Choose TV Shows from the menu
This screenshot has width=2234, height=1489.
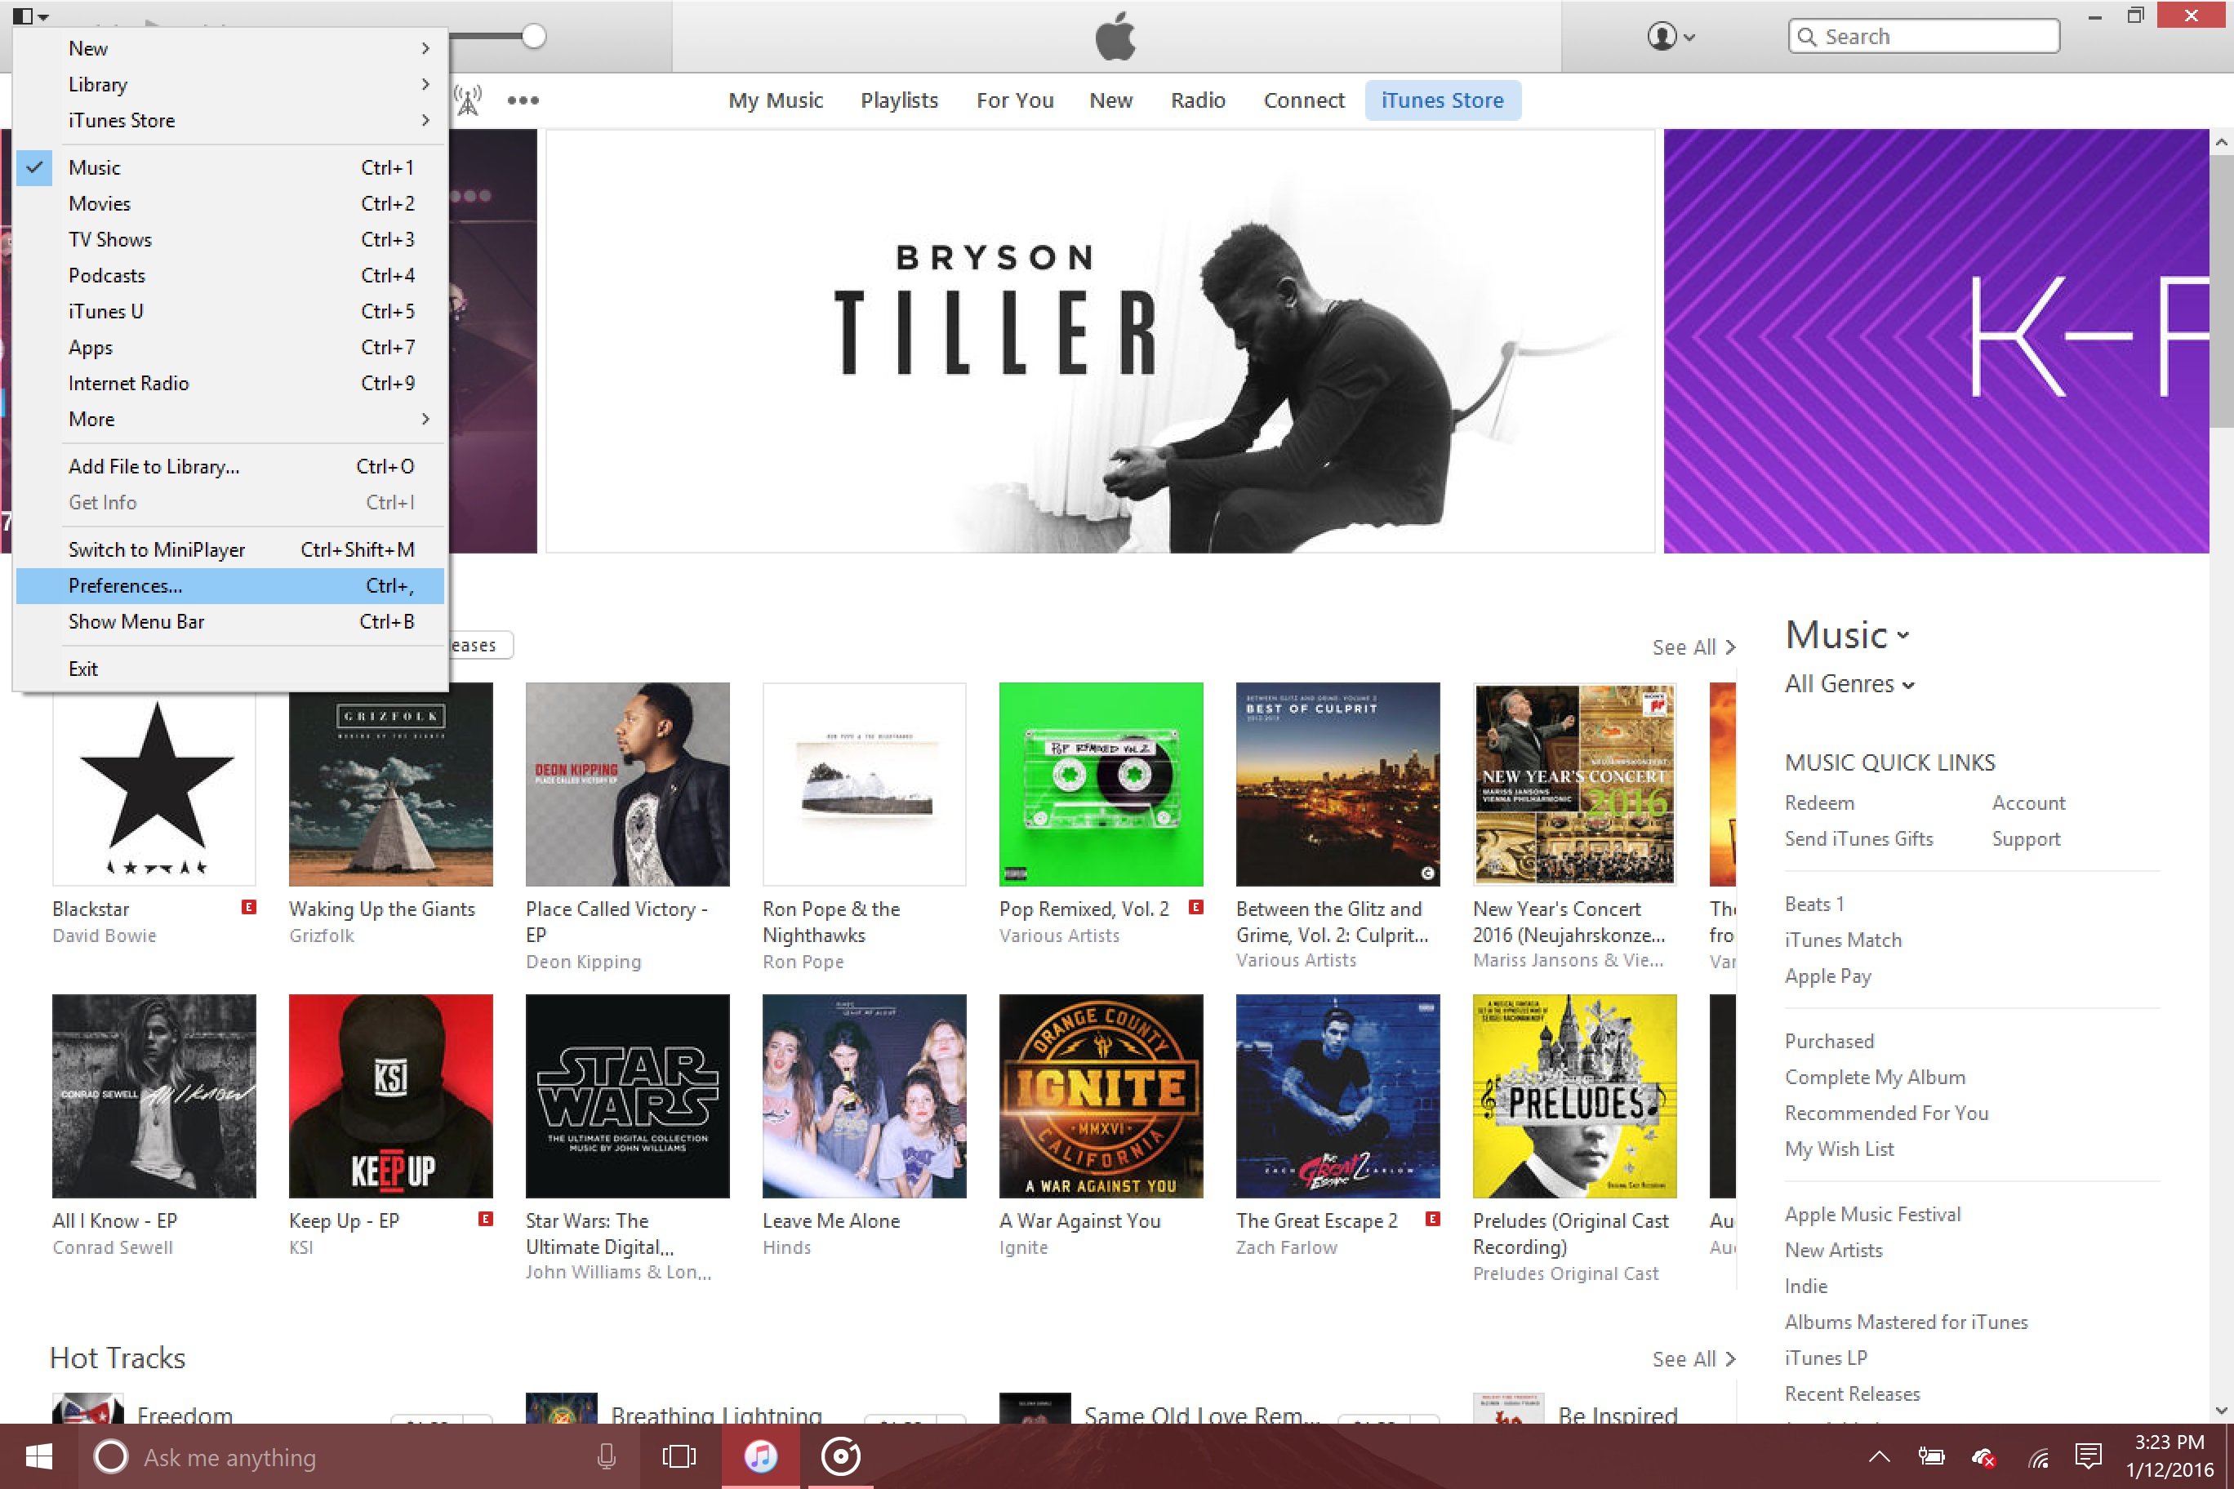pyautogui.click(x=230, y=240)
